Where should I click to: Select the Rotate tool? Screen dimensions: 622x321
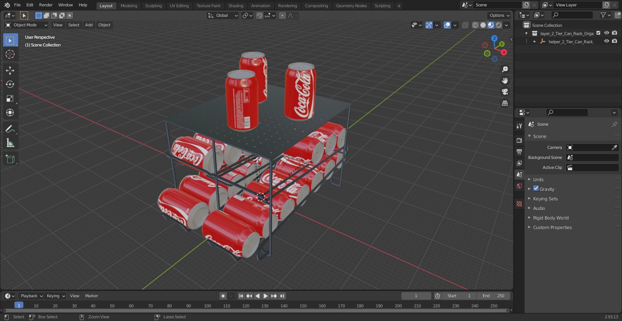tap(10, 84)
